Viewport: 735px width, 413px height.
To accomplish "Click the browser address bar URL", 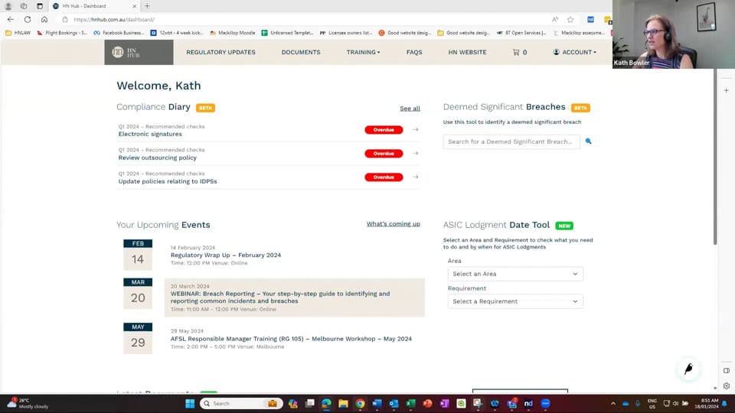I will (114, 20).
